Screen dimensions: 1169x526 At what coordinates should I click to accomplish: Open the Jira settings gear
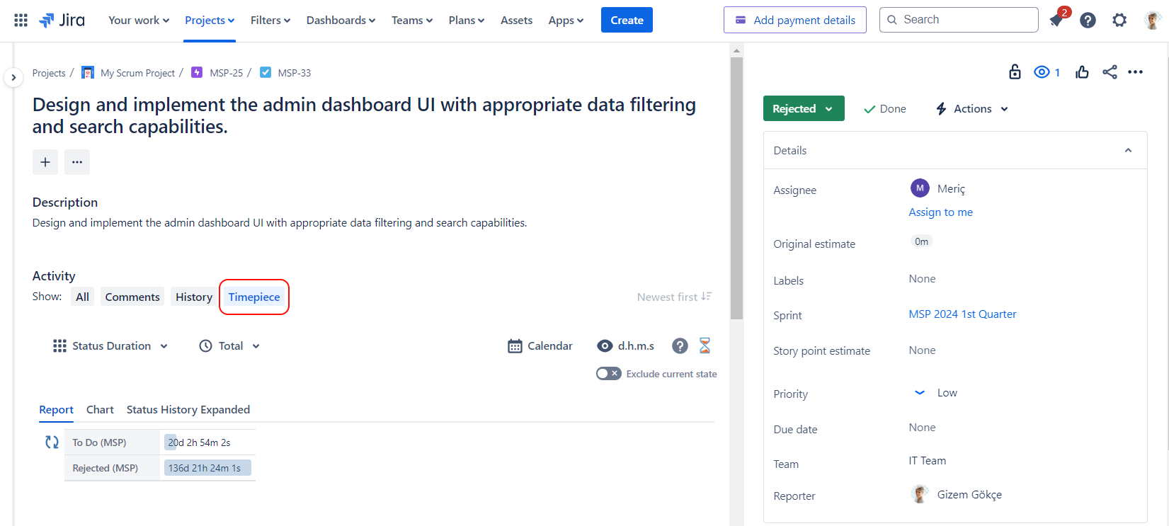coord(1119,21)
